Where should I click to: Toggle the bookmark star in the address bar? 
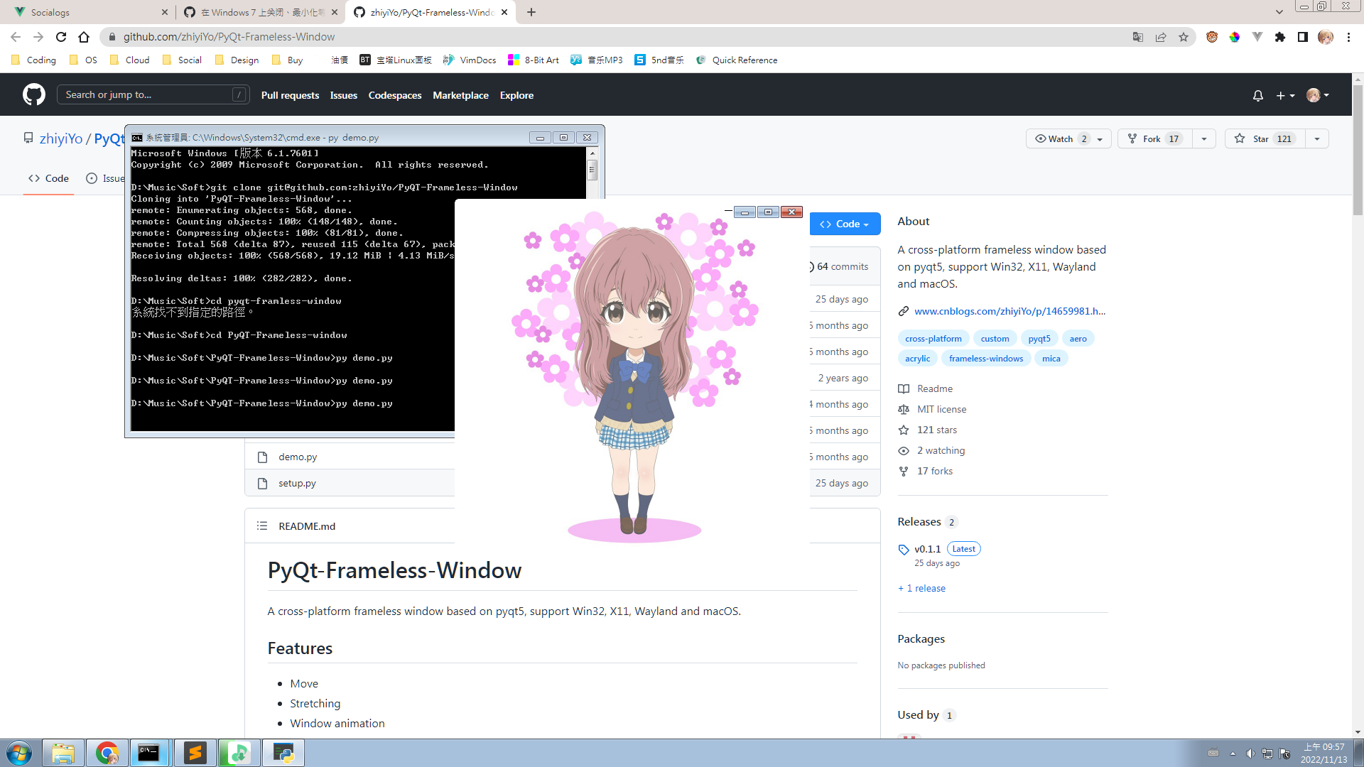(x=1184, y=37)
